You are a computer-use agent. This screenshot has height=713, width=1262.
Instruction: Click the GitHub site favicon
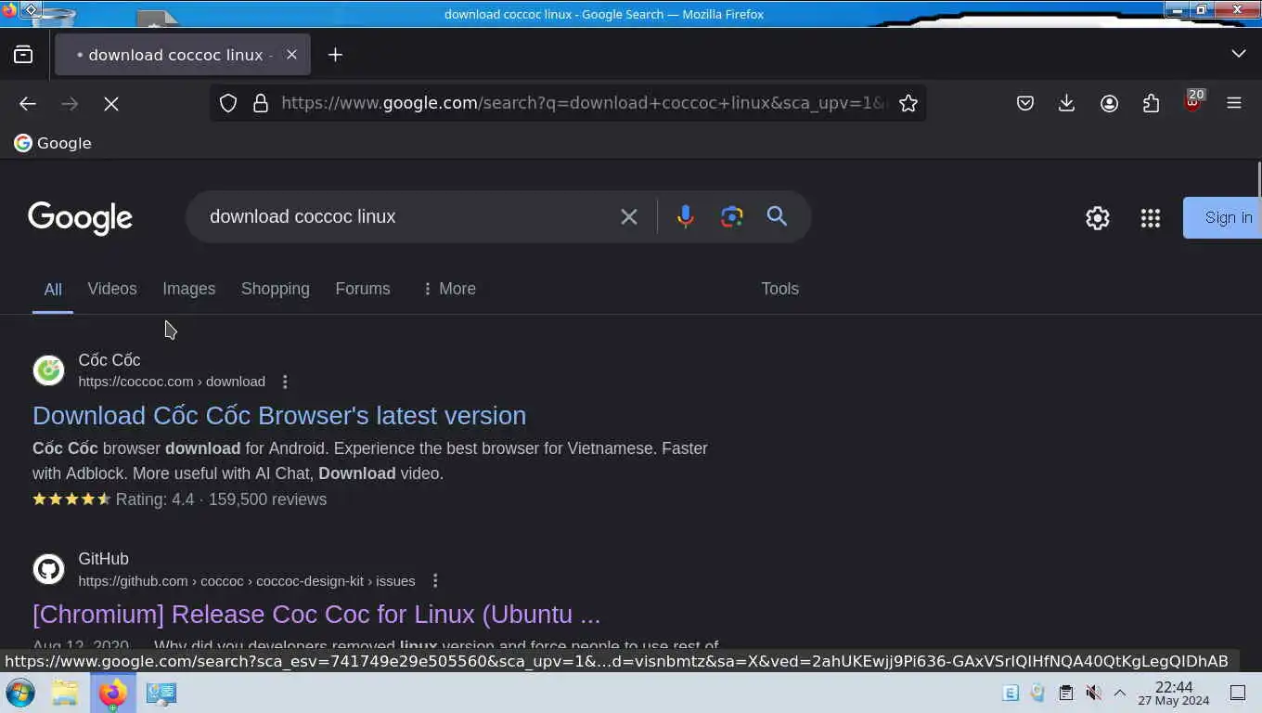[x=49, y=569]
